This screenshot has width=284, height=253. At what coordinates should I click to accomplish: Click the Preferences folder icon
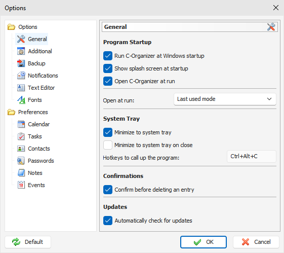coord(11,112)
